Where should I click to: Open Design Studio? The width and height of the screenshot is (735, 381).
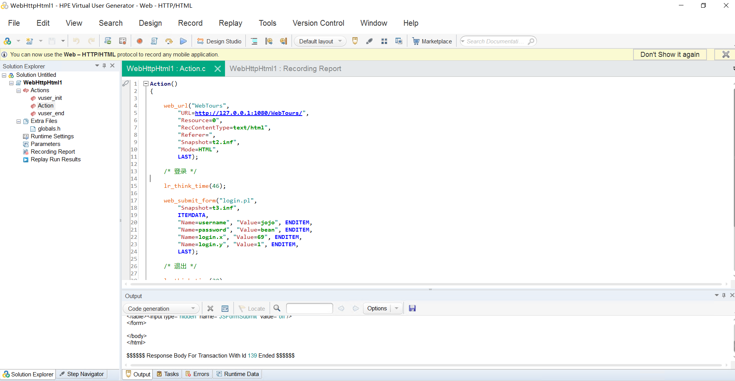219,41
